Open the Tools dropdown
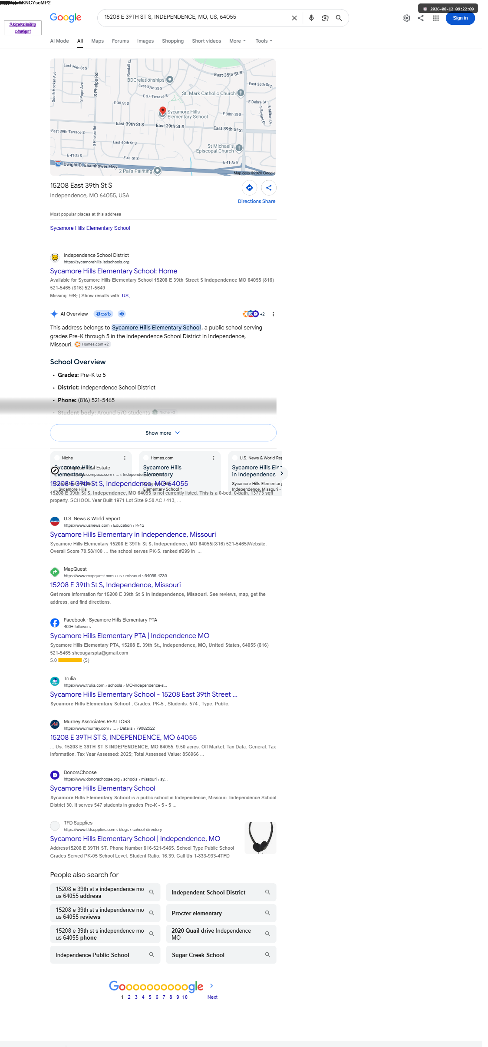Viewport: 488px width, 1047px height. click(x=264, y=41)
